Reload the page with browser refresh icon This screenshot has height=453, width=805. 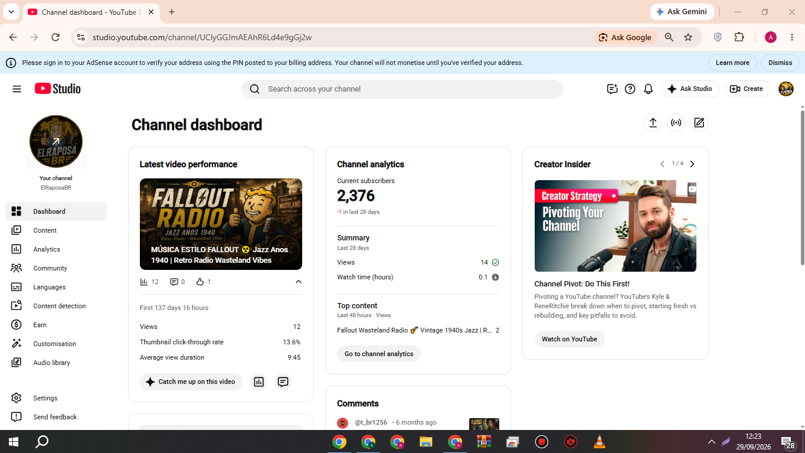click(55, 37)
